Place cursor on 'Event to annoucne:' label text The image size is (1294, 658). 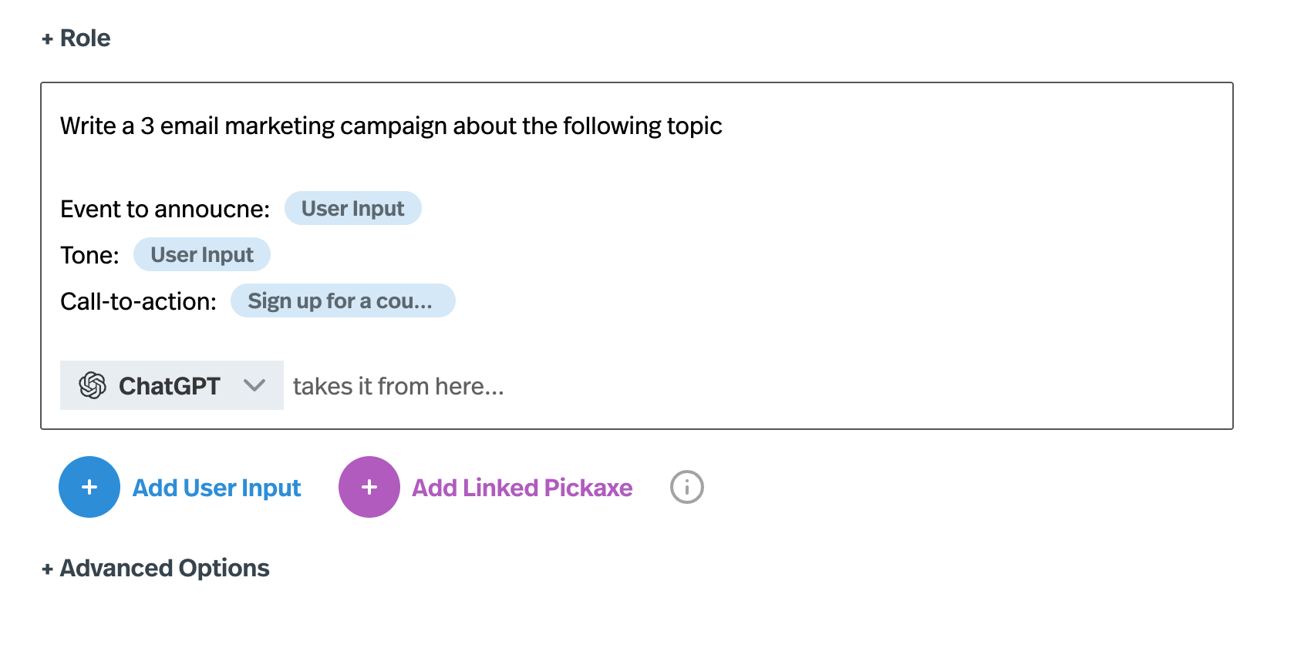[x=165, y=209]
